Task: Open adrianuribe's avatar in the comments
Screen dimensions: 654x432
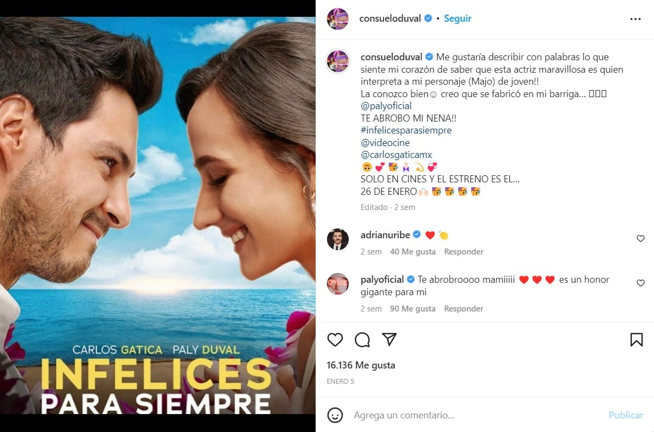Action: (x=337, y=239)
